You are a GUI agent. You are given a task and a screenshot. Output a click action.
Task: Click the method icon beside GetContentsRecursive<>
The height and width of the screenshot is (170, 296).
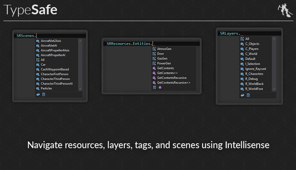[154, 82]
